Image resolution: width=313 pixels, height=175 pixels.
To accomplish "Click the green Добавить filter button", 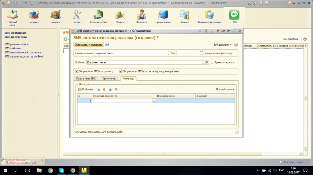I will click(x=86, y=89).
